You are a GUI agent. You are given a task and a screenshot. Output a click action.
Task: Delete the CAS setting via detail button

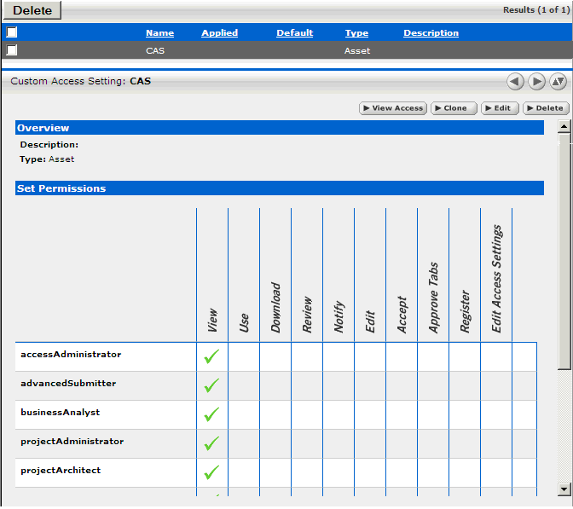click(x=547, y=108)
